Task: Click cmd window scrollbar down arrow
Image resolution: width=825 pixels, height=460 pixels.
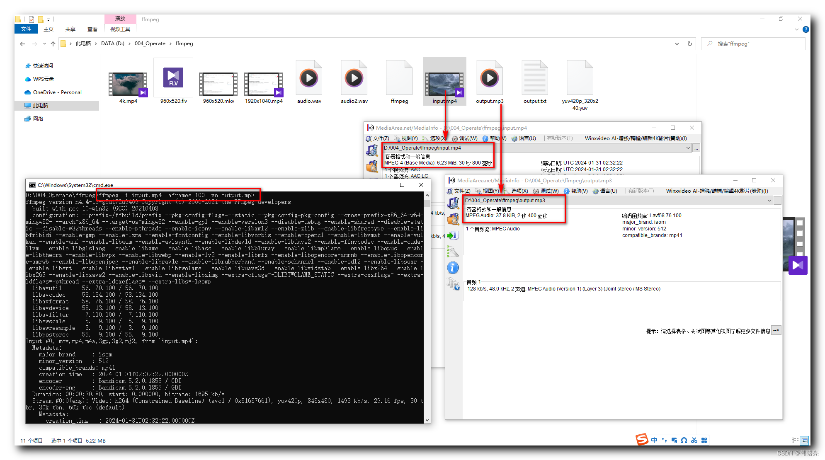Action: pyautogui.click(x=427, y=420)
